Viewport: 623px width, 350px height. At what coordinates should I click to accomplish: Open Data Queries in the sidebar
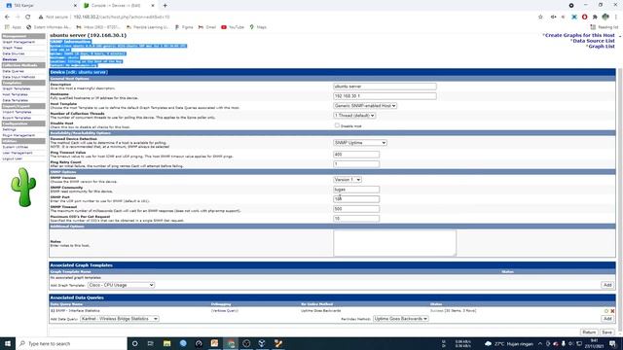[x=13, y=71]
